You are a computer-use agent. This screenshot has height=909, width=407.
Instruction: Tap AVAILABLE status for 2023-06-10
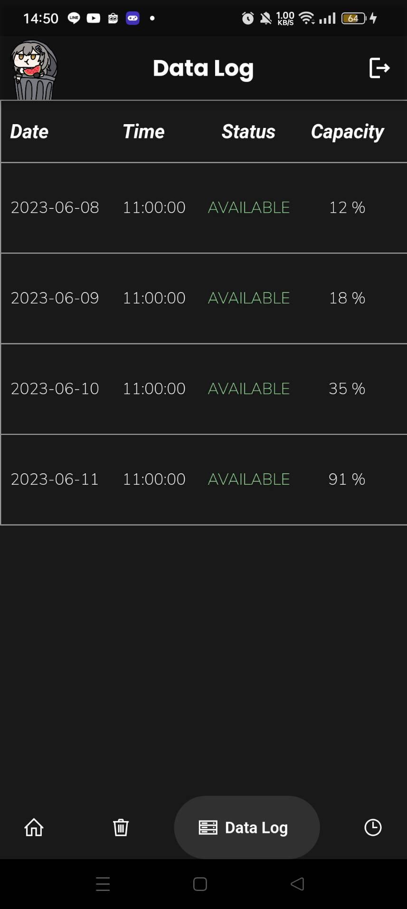coord(249,389)
